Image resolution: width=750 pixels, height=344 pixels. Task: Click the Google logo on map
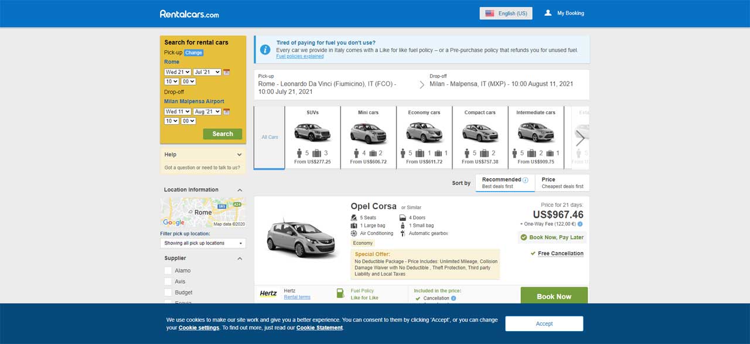tap(173, 223)
